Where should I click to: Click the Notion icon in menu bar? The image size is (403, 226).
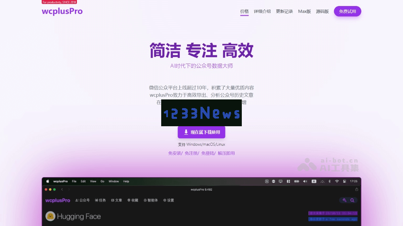(267, 181)
